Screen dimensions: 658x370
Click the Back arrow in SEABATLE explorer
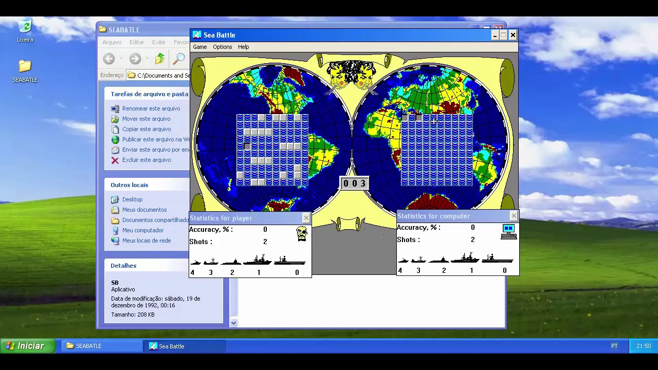click(108, 59)
